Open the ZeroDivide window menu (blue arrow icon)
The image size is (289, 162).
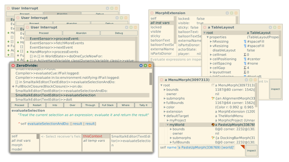141,66
